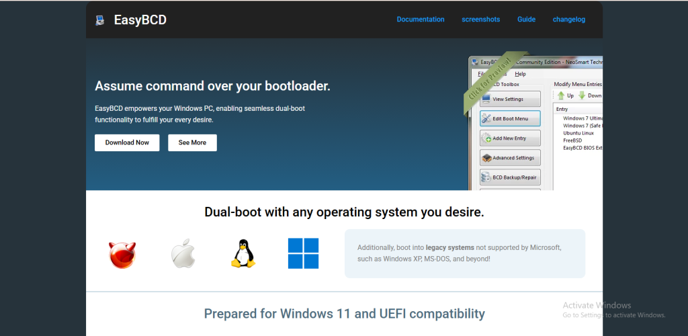Select Ubuntu Linux entry in preview list
Viewport: 688px width, 336px height.
pos(578,133)
